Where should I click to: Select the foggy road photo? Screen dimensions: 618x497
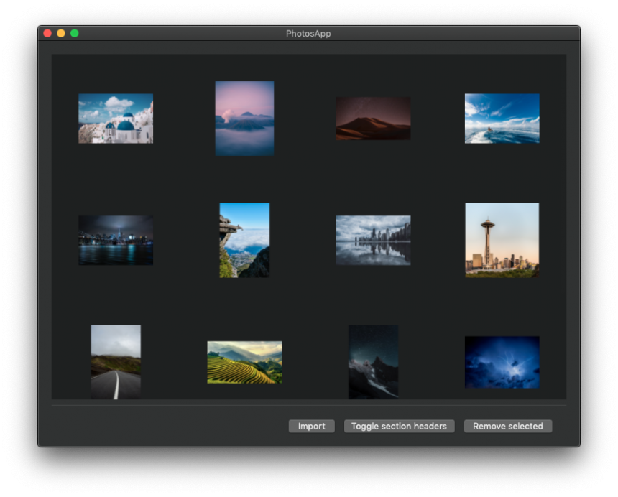[x=116, y=361]
